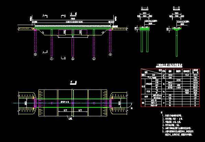Image resolution: width=205 pixels, height=142 pixels.
Task: Select note item 1 in the notes list
Action: 172,116
